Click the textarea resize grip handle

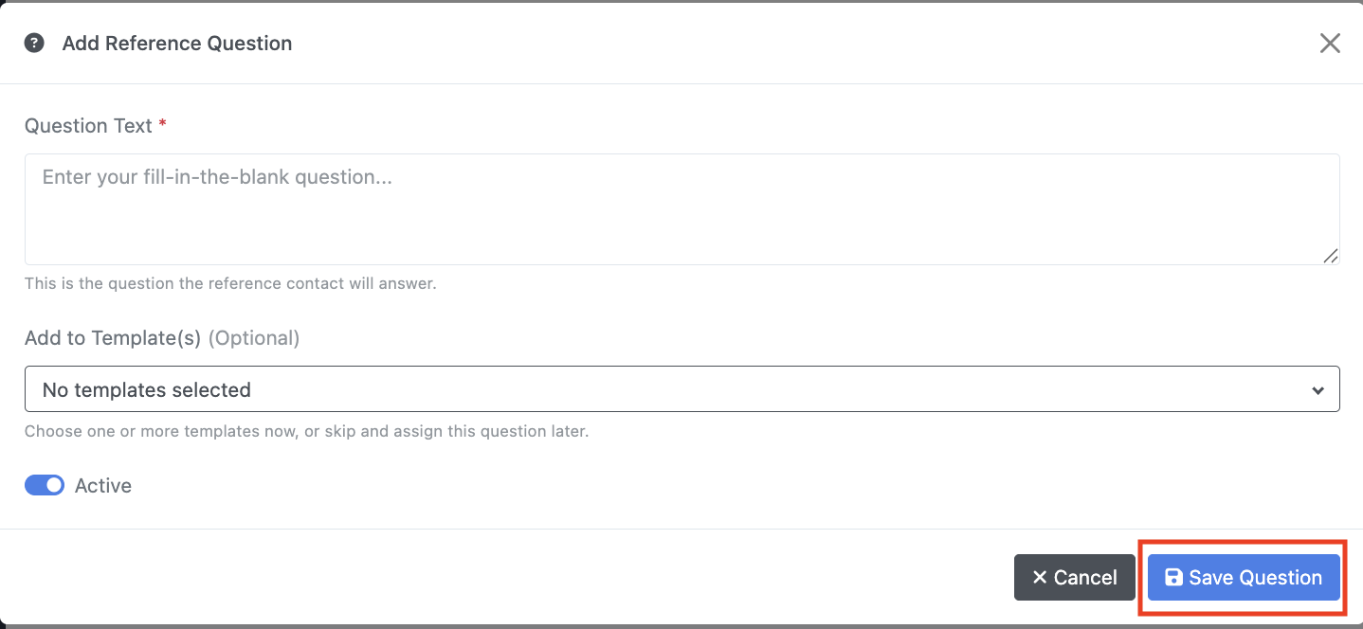point(1331,256)
